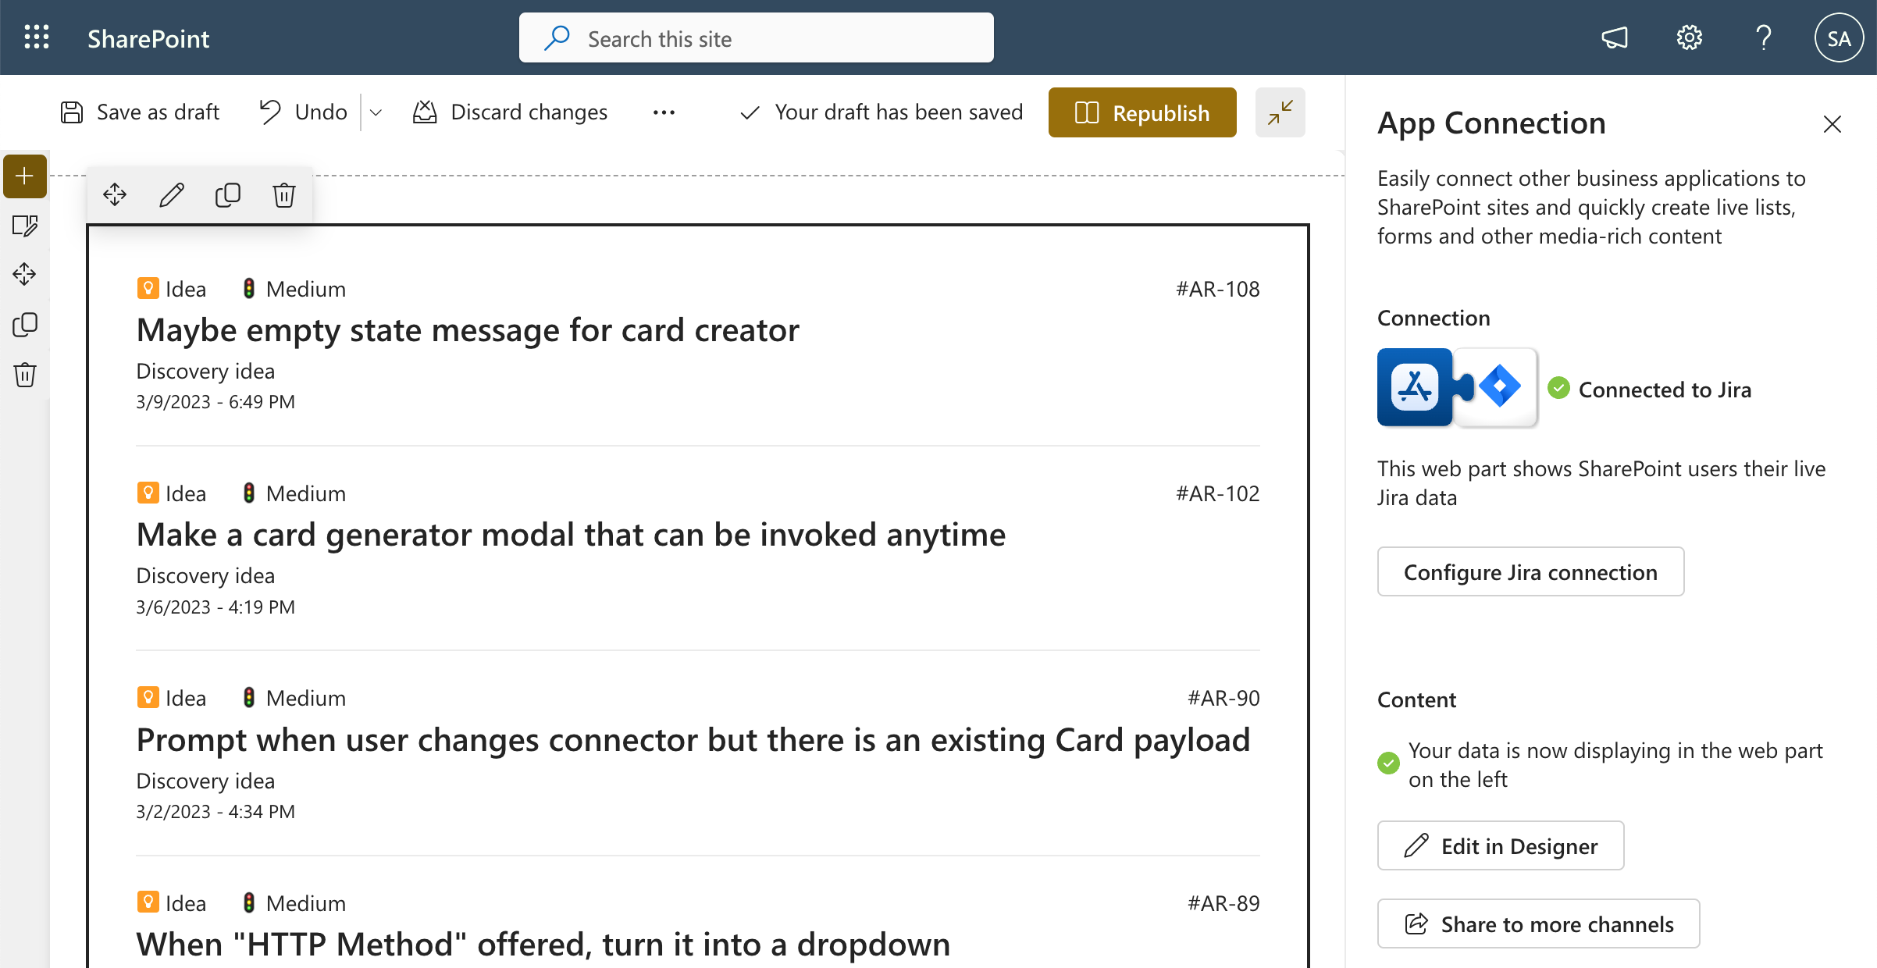Close the App Connection panel
The width and height of the screenshot is (1877, 968).
[x=1832, y=124]
